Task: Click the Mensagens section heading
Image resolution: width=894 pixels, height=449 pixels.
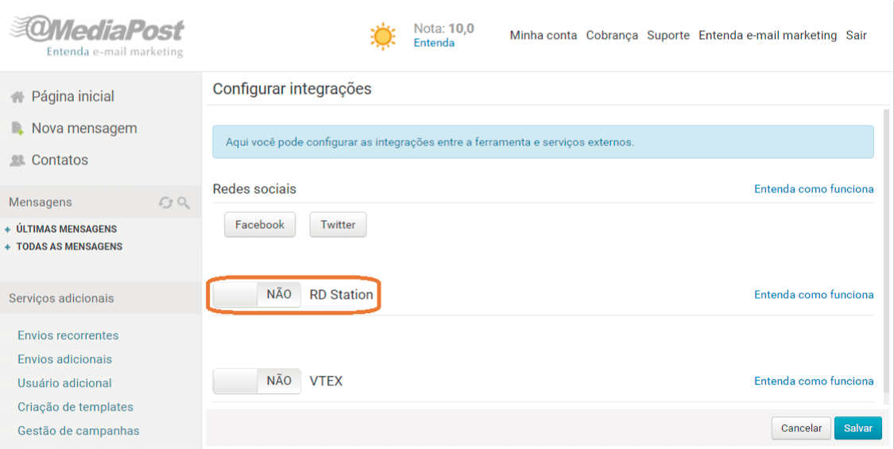Action: (40, 202)
